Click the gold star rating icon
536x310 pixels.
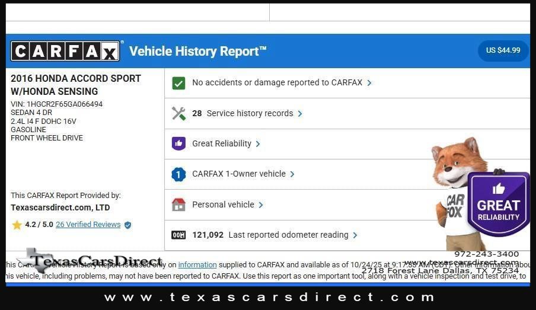(x=17, y=225)
